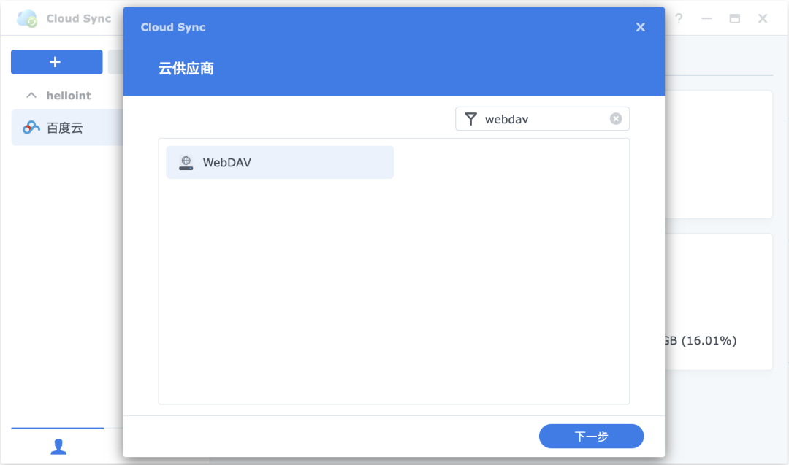Image resolution: width=789 pixels, height=465 pixels.
Task: Click the helloint group label
Action: [69, 96]
